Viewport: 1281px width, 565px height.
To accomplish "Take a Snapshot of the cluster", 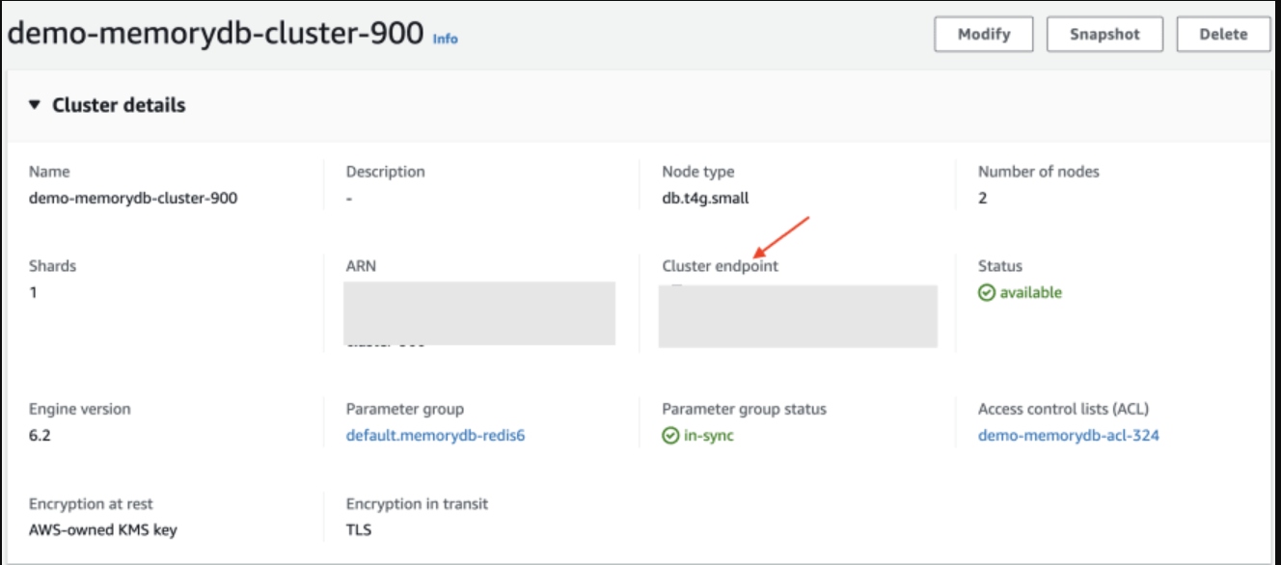I will [1104, 35].
